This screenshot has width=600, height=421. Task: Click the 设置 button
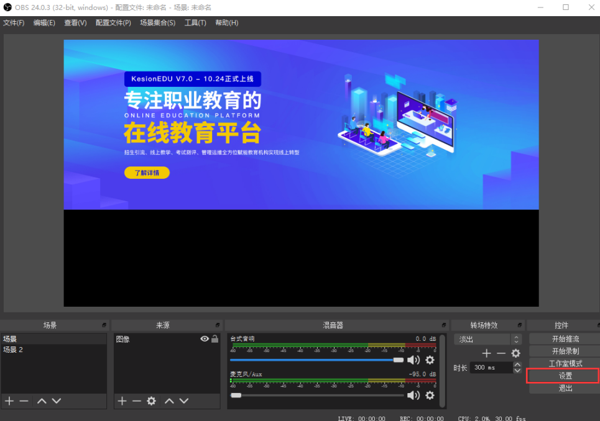pyautogui.click(x=565, y=376)
